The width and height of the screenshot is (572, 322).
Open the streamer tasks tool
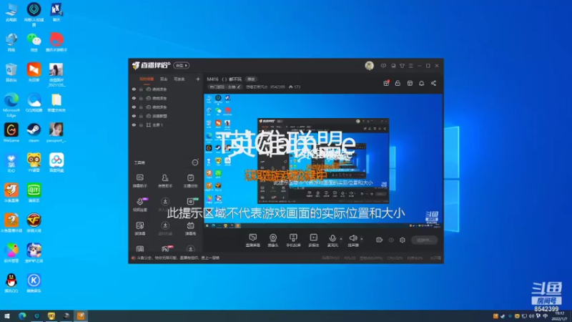[x=190, y=181]
